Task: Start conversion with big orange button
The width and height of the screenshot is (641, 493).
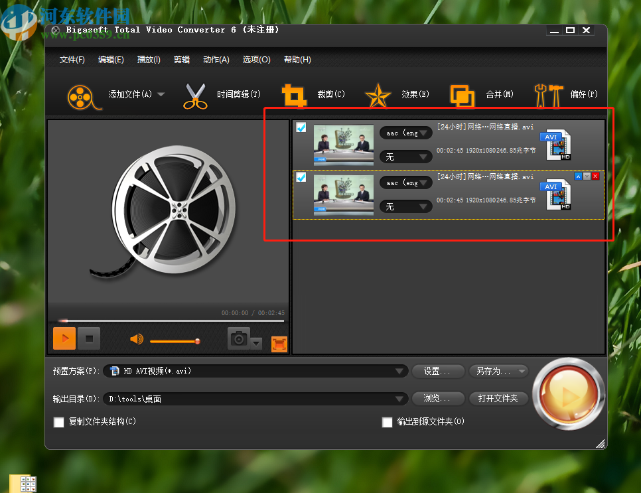Action: (569, 393)
